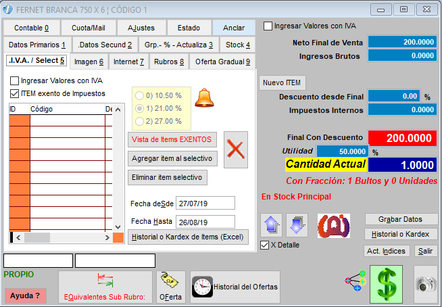Switch to Contable 0 tab

click(x=32, y=28)
